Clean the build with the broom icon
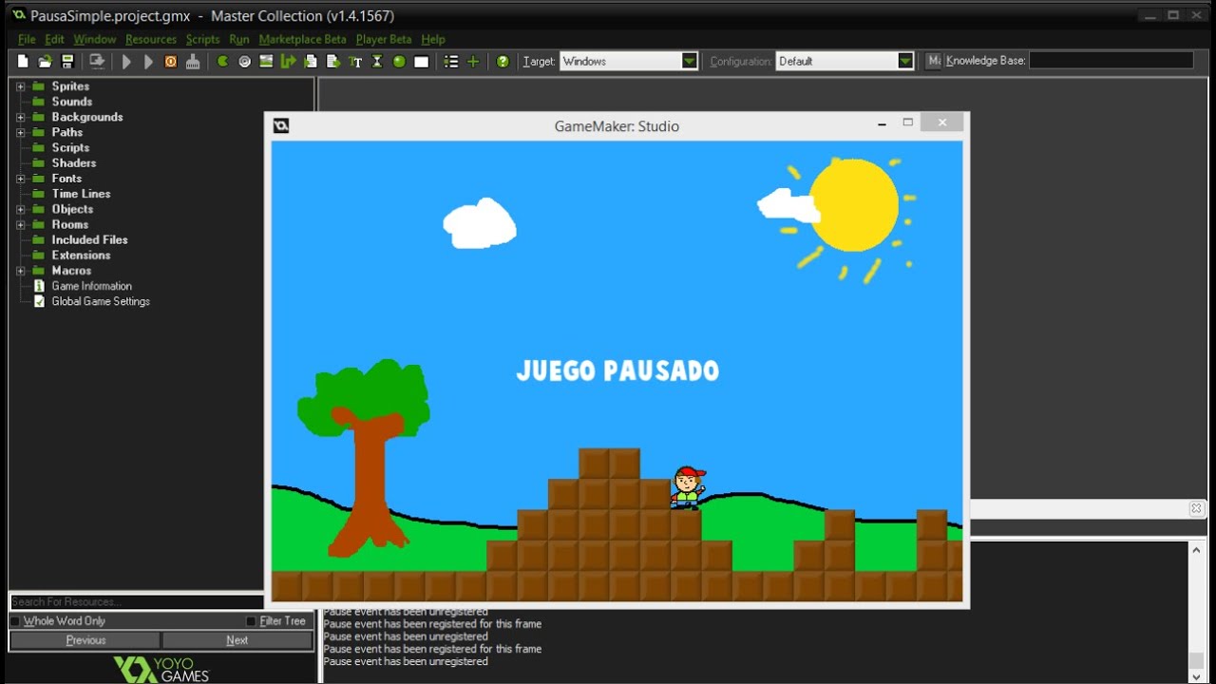Viewport: 1216px width, 684px height. pos(193,62)
